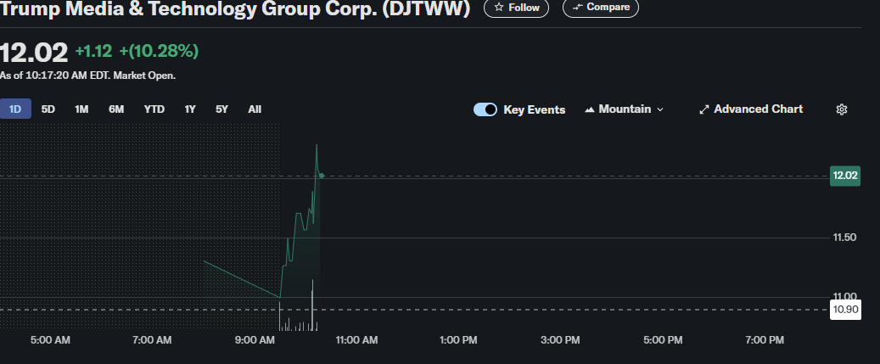Screen dimensions: 880x364
Task: Select the 5Y range
Action: click(x=222, y=109)
